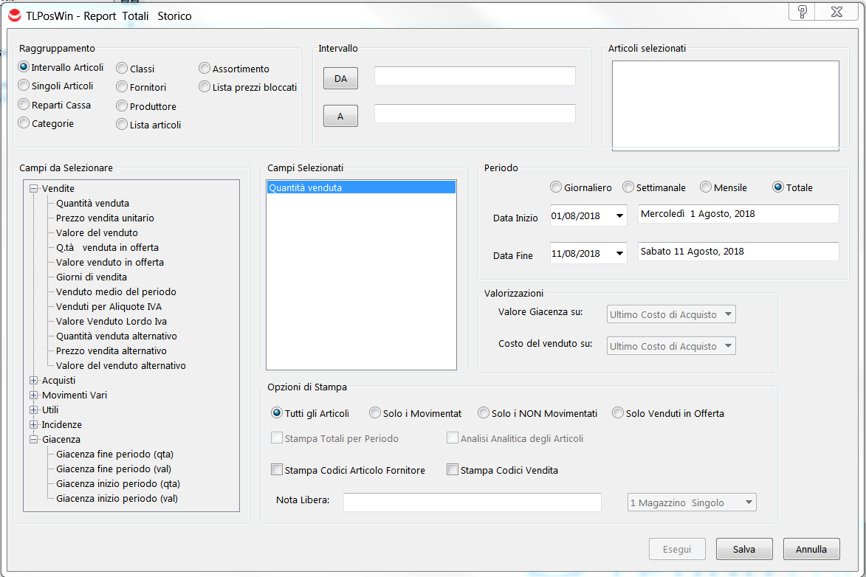Screen dimensions: 866x577
Task: Collapse the Vendite tree node
Action: pos(33,189)
